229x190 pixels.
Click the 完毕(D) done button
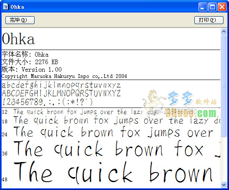[20, 20]
